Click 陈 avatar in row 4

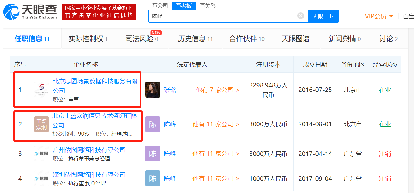[152, 179]
